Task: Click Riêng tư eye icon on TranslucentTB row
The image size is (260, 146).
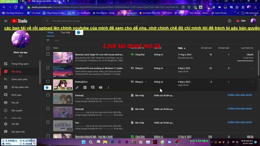Action: tap(132, 68)
